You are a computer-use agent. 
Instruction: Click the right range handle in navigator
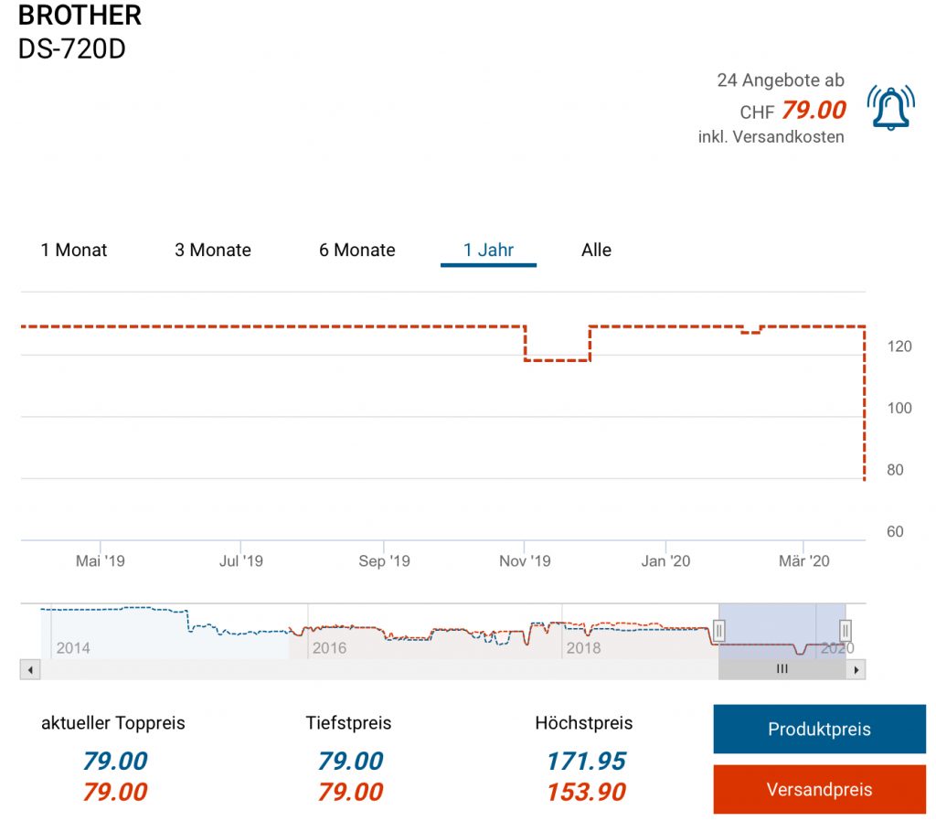846,630
